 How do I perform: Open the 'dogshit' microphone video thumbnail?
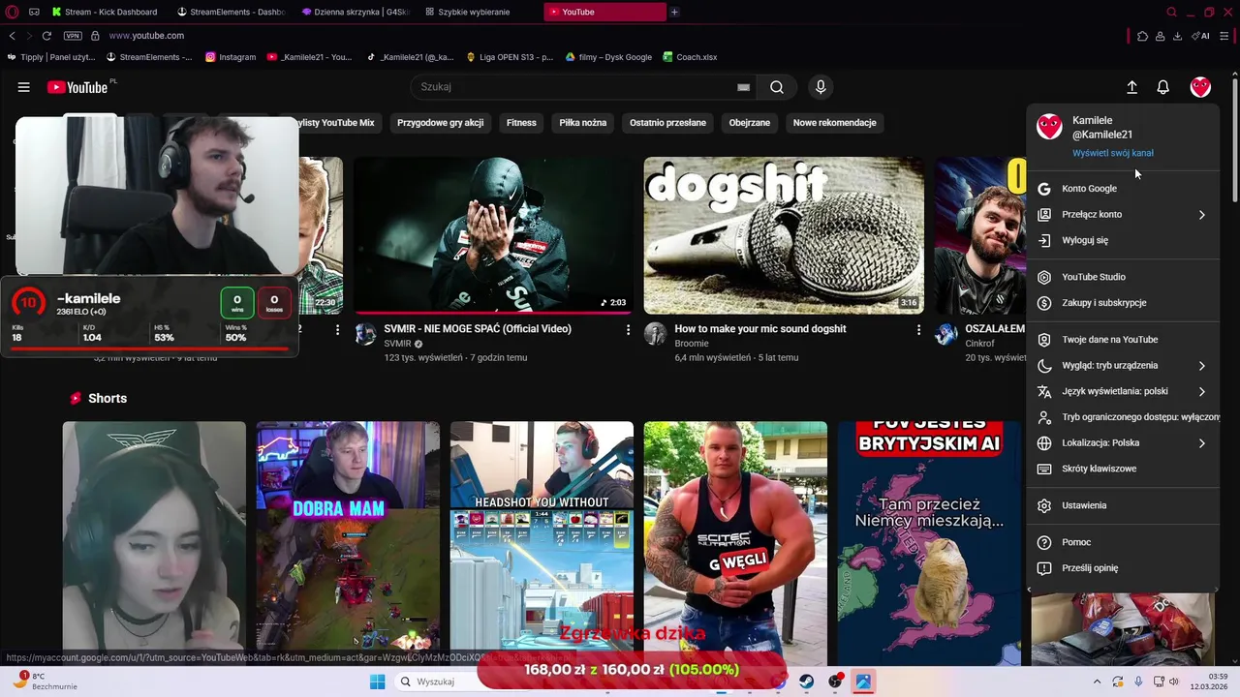(784, 235)
